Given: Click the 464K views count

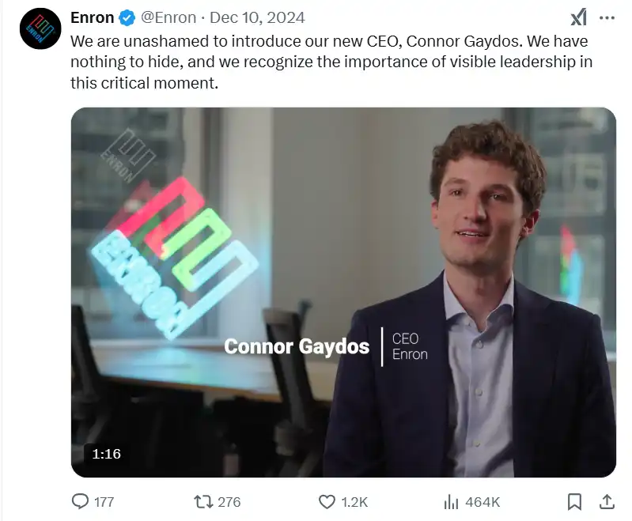Looking at the screenshot, I should pyautogui.click(x=483, y=502).
